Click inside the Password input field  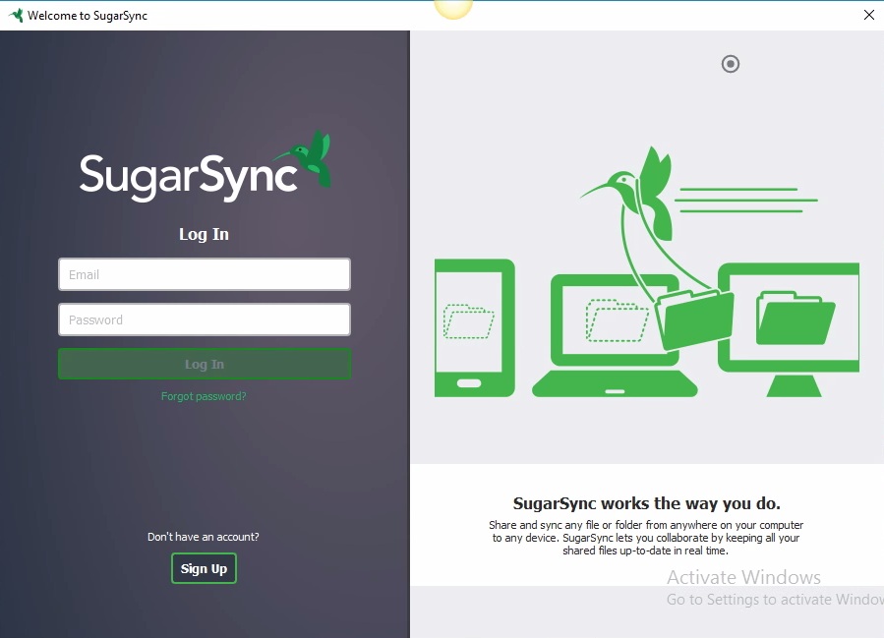point(204,319)
